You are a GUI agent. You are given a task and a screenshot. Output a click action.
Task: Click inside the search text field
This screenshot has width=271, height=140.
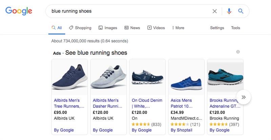click(x=130, y=11)
